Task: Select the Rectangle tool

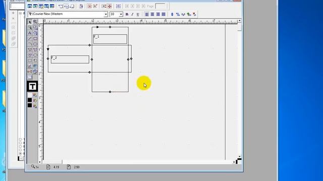Action: pyautogui.click(x=35, y=38)
